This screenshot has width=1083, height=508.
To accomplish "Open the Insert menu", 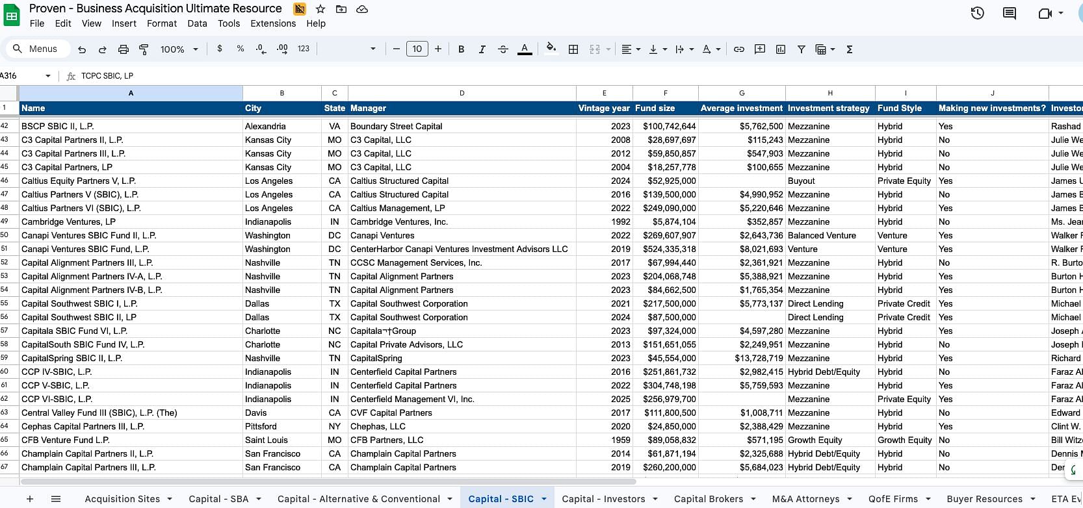I will point(124,23).
